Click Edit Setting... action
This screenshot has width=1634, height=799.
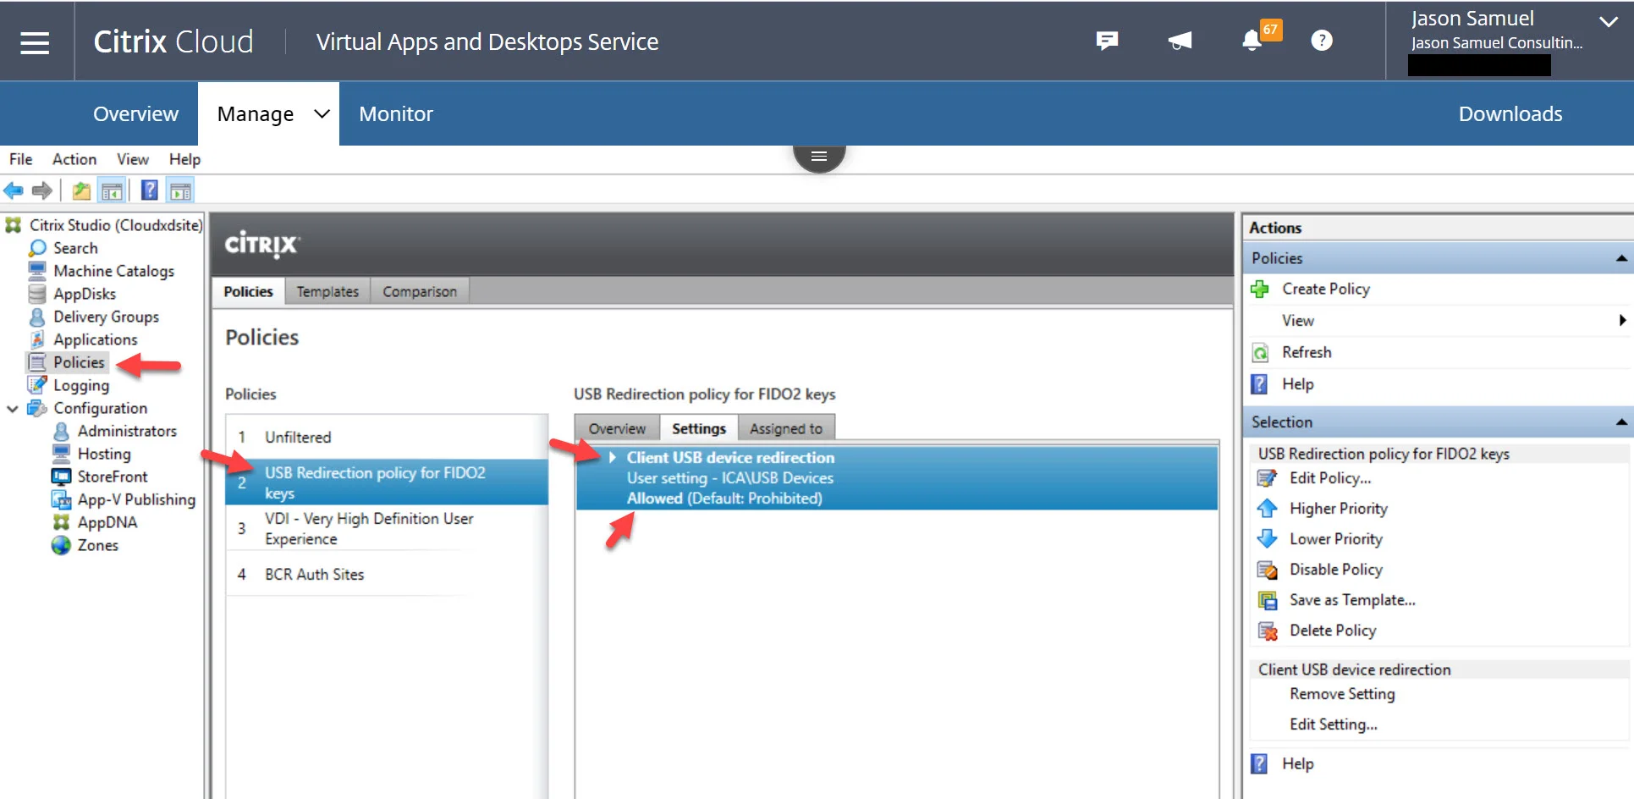(x=1334, y=725)
